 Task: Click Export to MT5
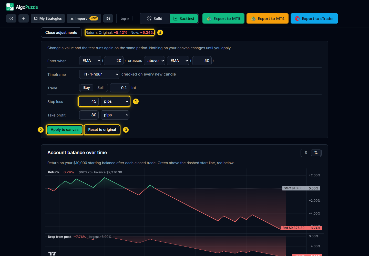[x=223, y=18]
